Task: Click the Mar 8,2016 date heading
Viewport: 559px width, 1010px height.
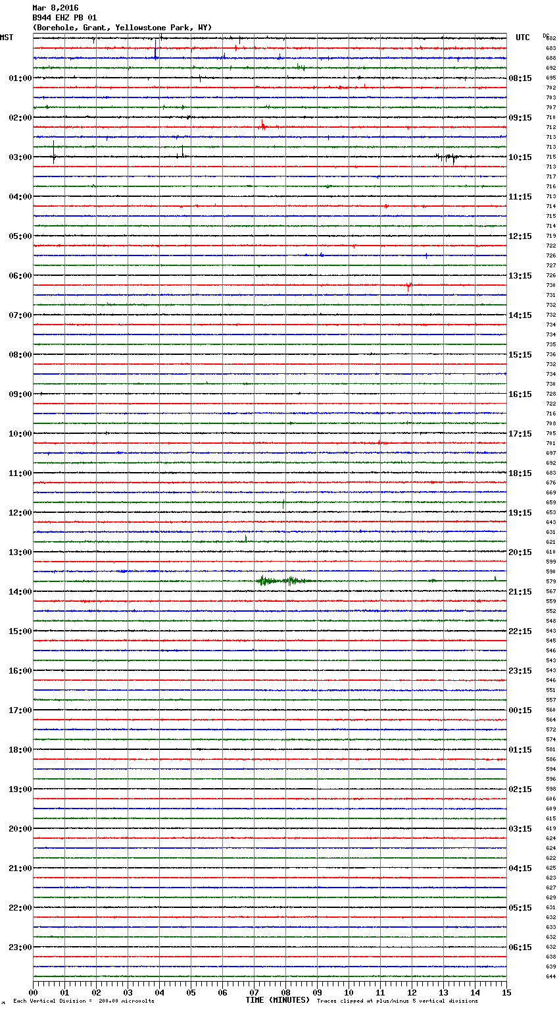Action: point(55,8)
